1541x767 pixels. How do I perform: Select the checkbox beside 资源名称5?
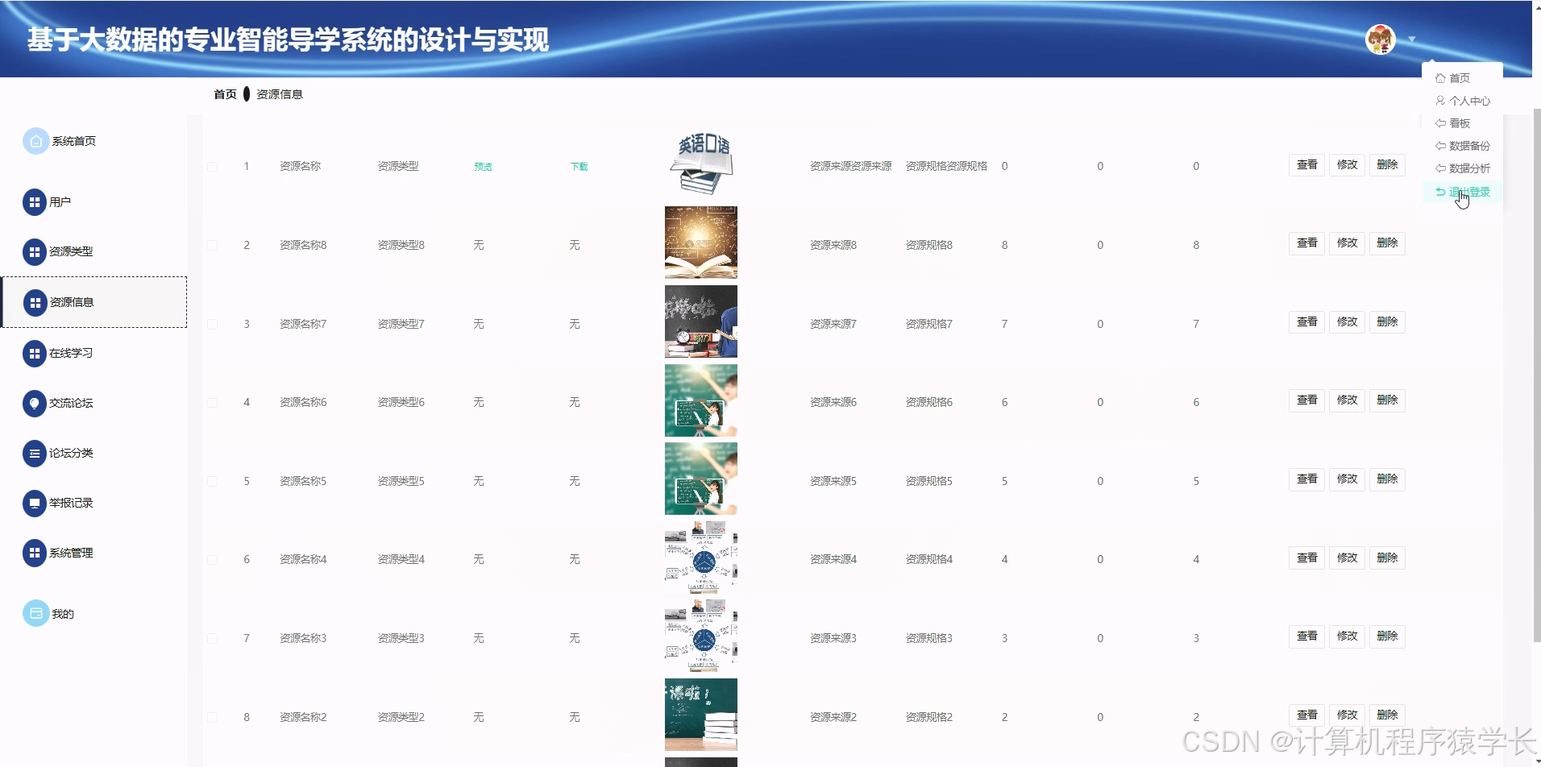213,480
